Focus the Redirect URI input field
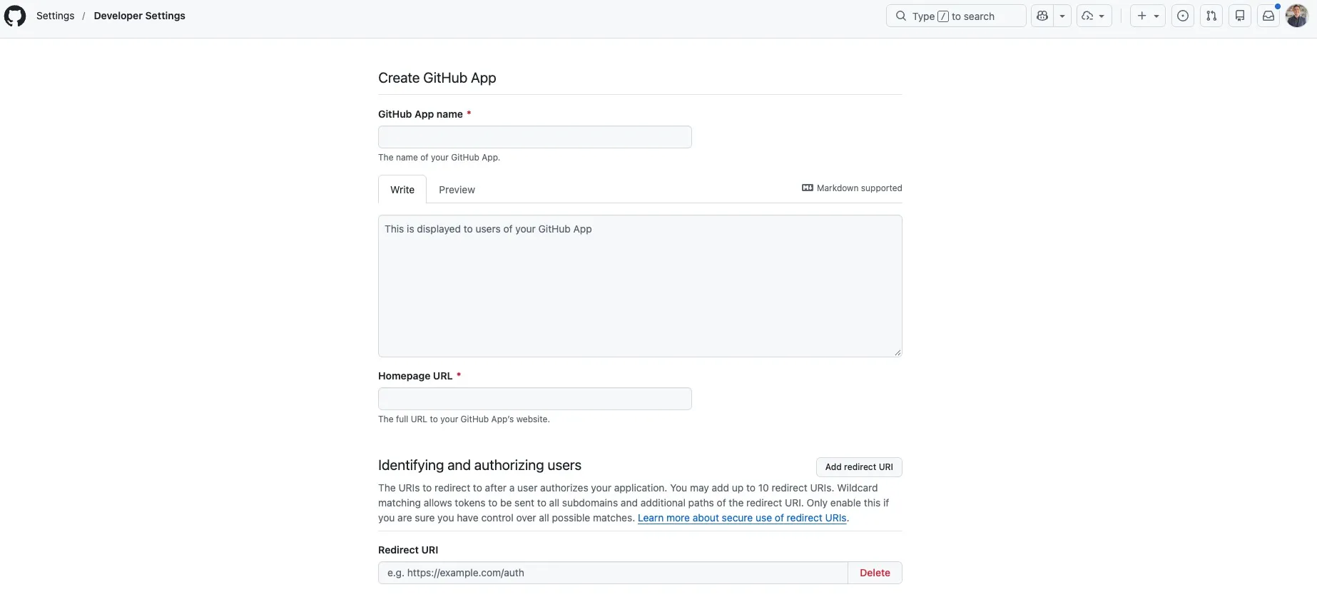Image resolution: width=1317 pixels, height=597 pixels. coord(613,573)
